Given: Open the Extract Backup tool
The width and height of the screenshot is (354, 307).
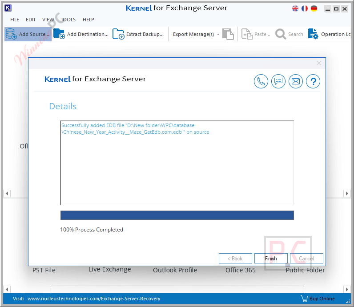Looking at the screenshot, I should (138, 34).
